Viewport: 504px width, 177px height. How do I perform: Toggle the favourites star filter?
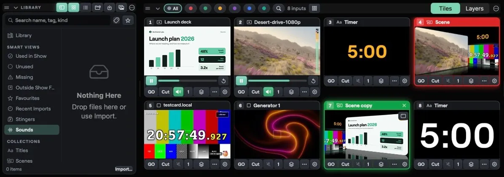[128, 20]
